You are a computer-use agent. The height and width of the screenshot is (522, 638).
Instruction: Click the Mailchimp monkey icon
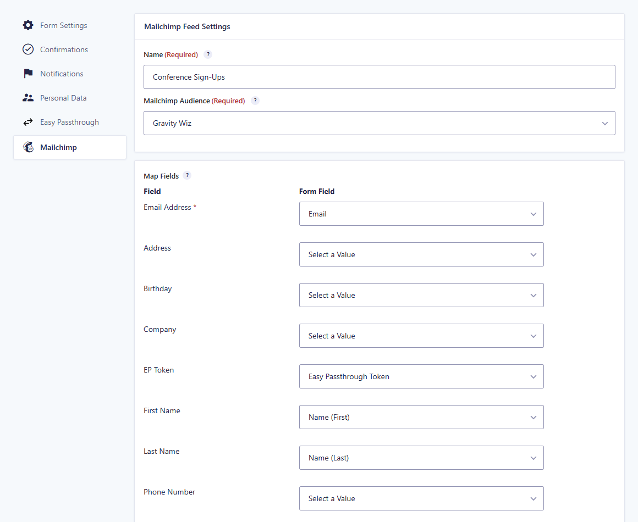click(x=28, y=147)
